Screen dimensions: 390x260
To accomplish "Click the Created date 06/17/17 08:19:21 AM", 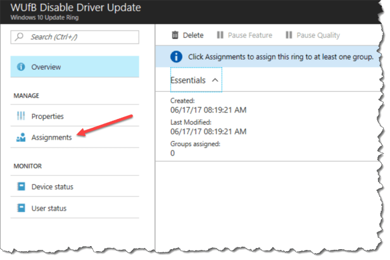I will pyautogui.click(x=208, y=110).
